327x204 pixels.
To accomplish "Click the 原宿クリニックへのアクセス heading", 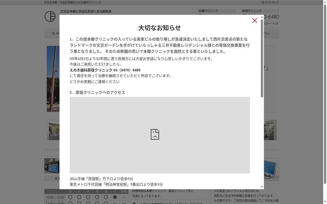I will coord(97,93).
